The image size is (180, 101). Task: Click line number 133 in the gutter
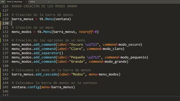[5, 36]
